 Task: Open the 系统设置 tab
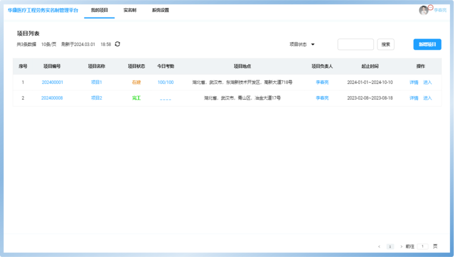coord(161,10)
